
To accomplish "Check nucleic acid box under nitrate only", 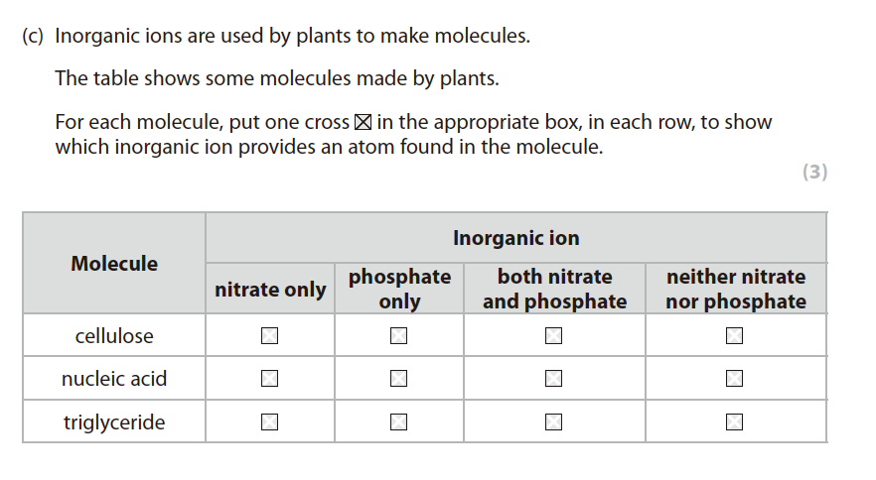I will tap(269, 378).
